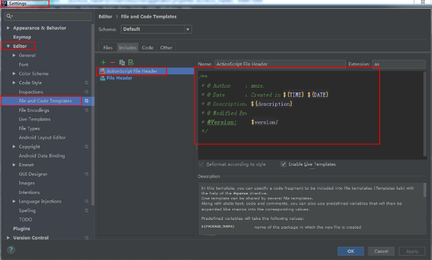Toggle Enable Live Templates checkbox
432x260 pixels.
point(284,164)
